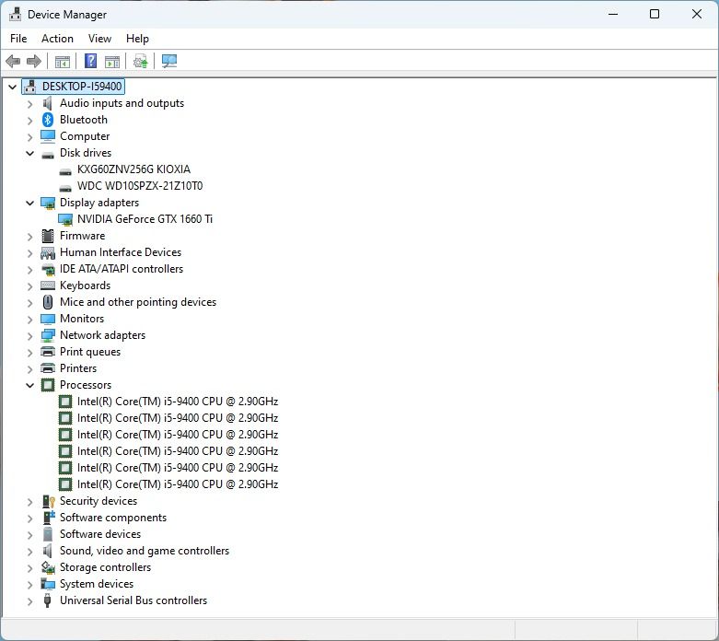The width and height of the screenshot is (719, 641).
Task: Click the Show/Hide Console Tree toolbar icon
Action: [63, 62]
